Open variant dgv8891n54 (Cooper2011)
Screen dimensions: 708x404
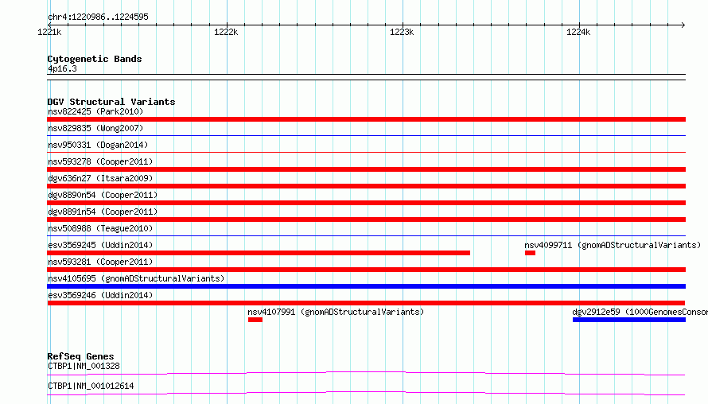pos(103,212)
